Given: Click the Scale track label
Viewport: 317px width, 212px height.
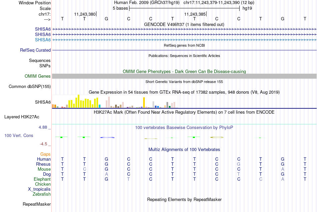Looking at the screenshot, I should [x=45, y=8].
